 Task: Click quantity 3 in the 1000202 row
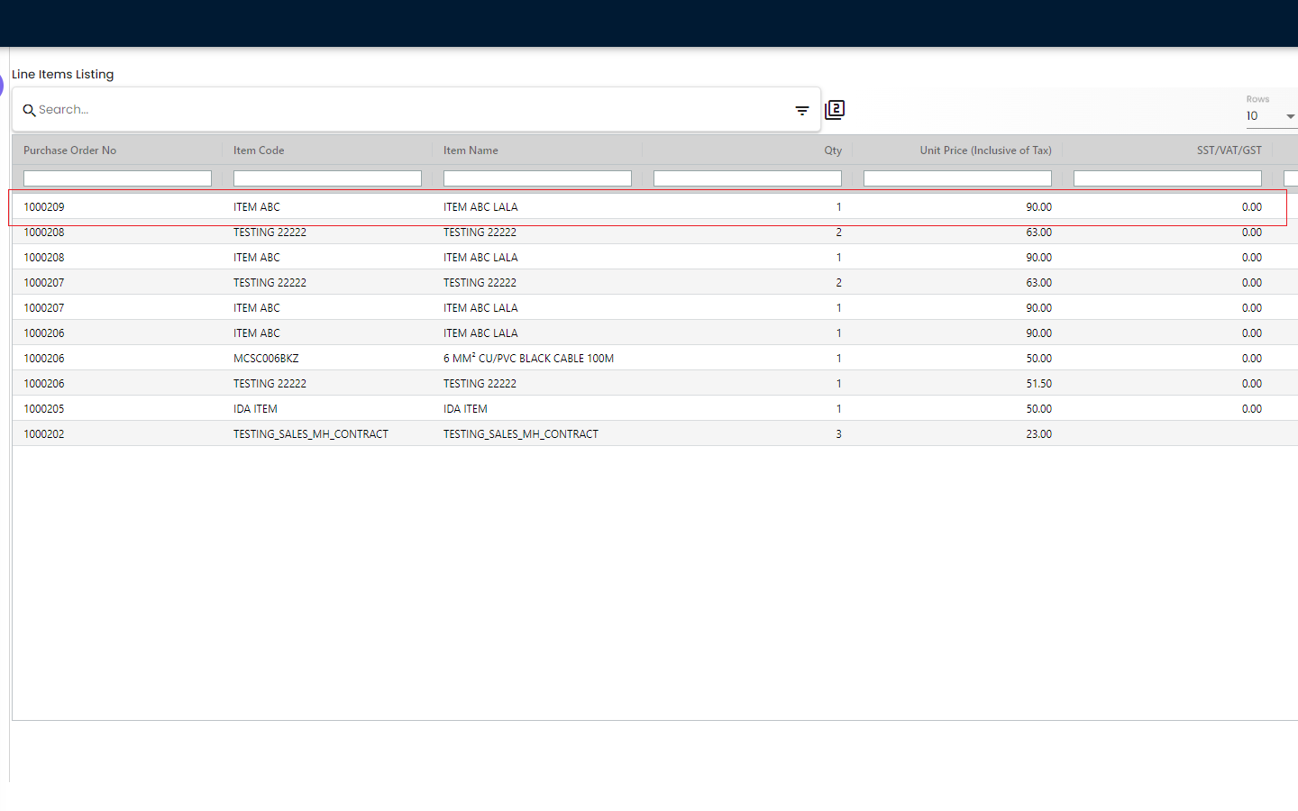(x=838, y=434)
